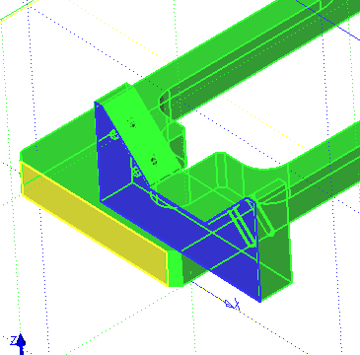360x355 pixels.
Task: Pick the upper screw hole on angled bracket
Action: [x=132, y=123]
